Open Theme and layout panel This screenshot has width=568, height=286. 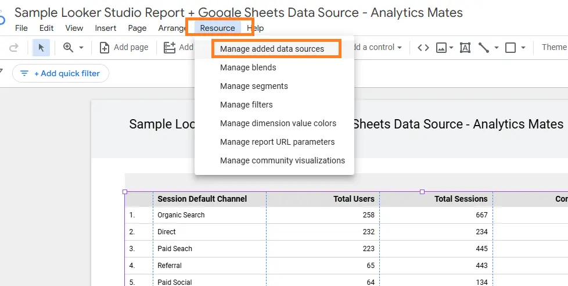(554, 47)
